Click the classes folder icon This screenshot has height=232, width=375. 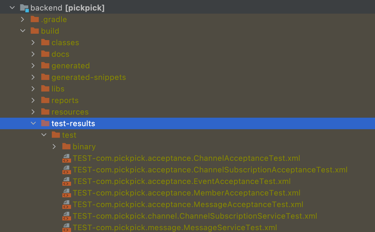pyautogui.click(x=45, y=42)
